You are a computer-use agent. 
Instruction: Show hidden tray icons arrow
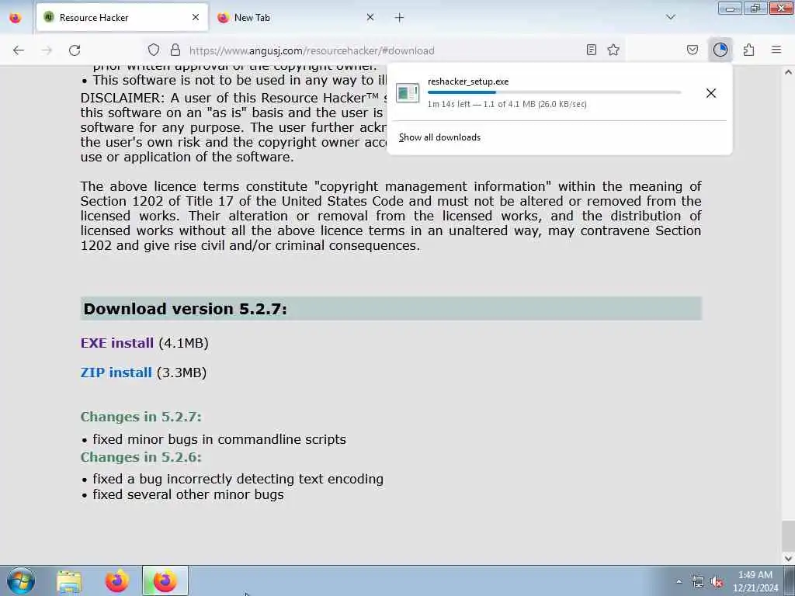point(679,581)
